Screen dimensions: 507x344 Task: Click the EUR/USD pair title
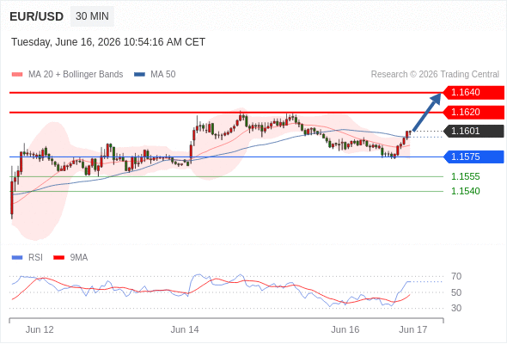(x=37, y=16)
